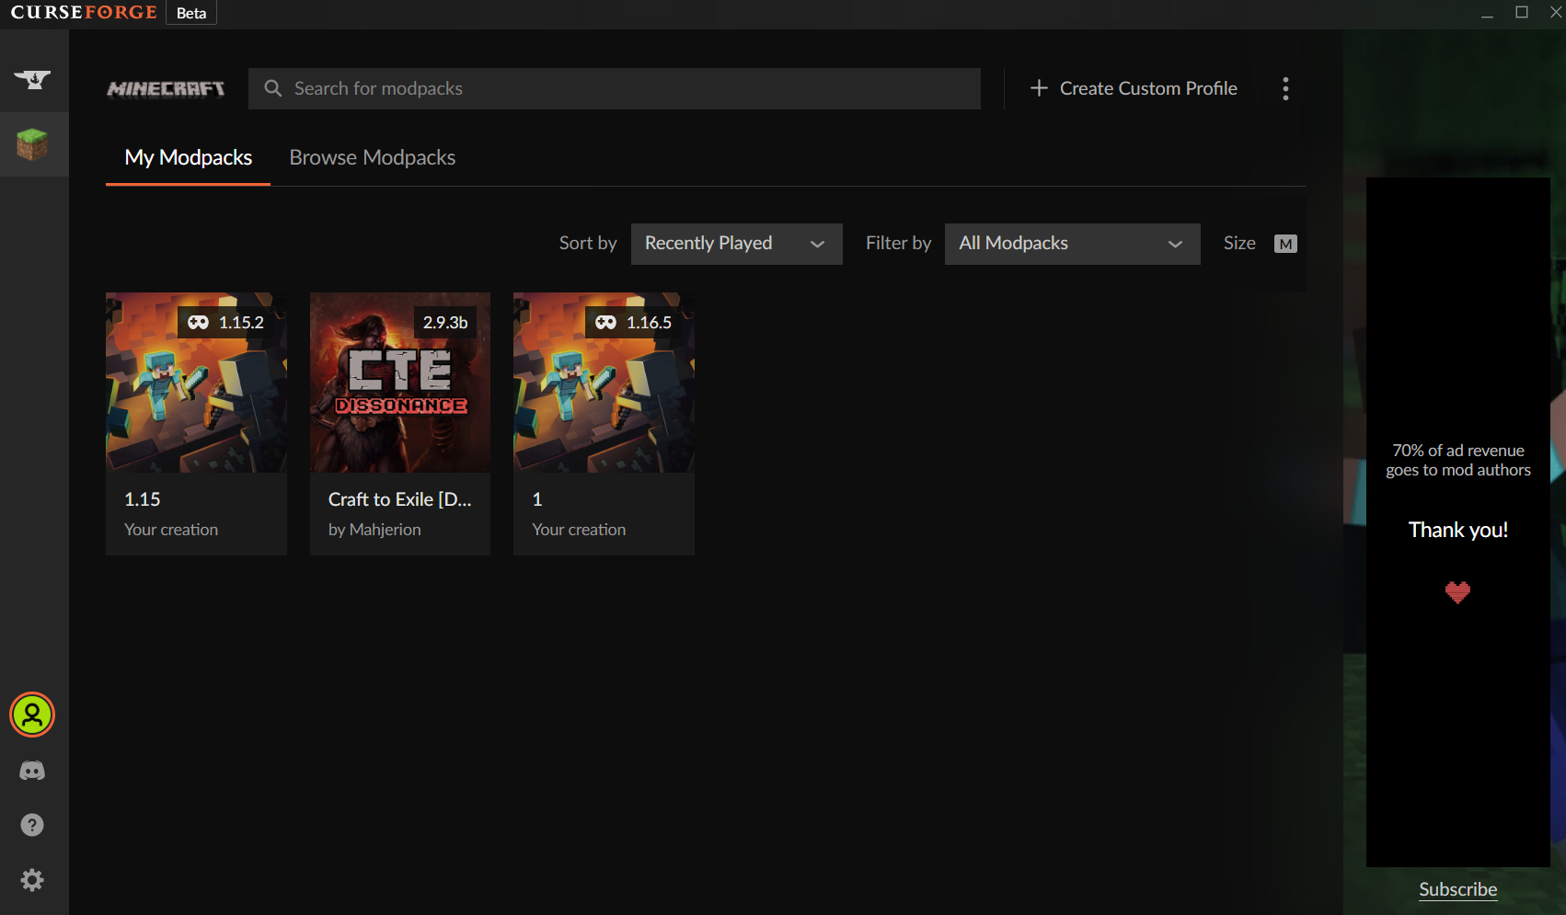The image size is (1566, 915).
Task: Focus the Search for modpacks field
Action: point(614,88)
